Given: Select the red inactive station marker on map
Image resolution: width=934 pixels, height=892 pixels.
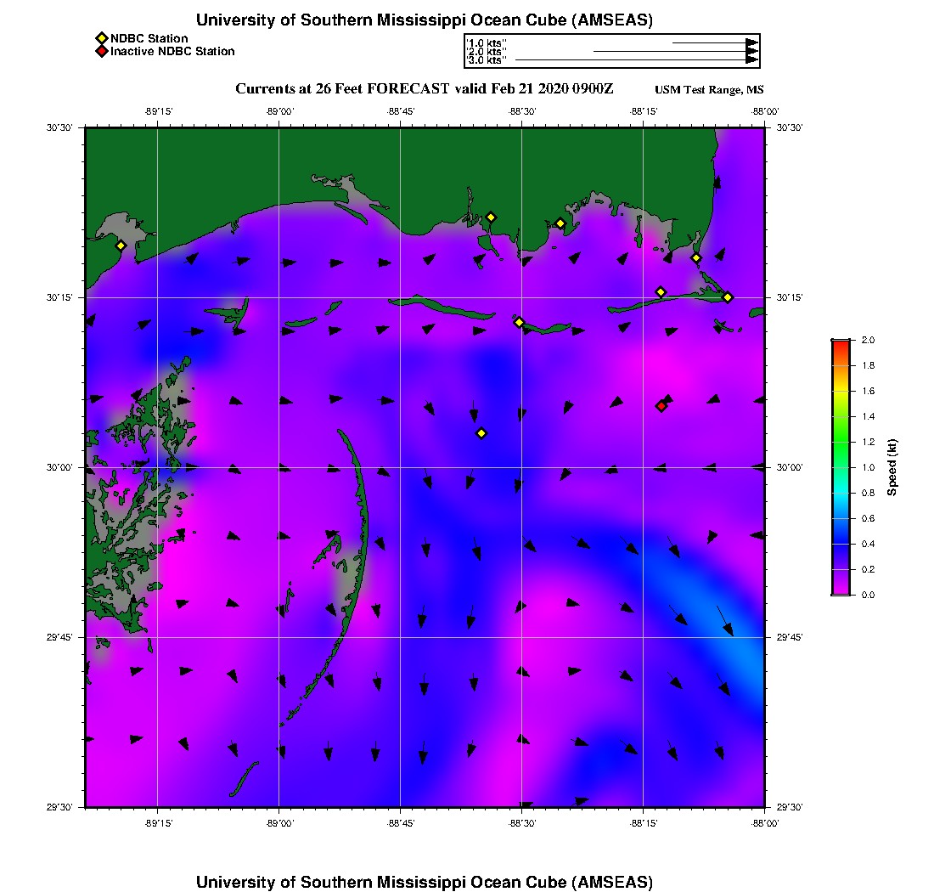Looking at the screenshot, I should coord(661,406).
